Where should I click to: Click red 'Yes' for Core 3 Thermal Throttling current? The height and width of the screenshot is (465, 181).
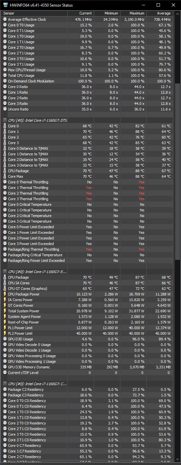(89, 199)
